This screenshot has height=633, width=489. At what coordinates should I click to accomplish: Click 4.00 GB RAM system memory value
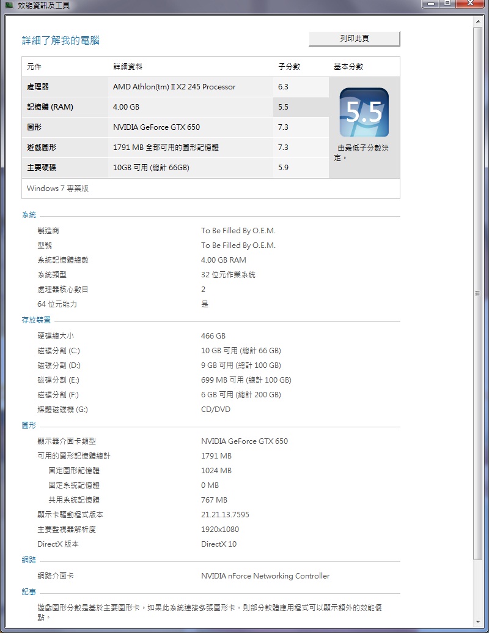[224, 260]
